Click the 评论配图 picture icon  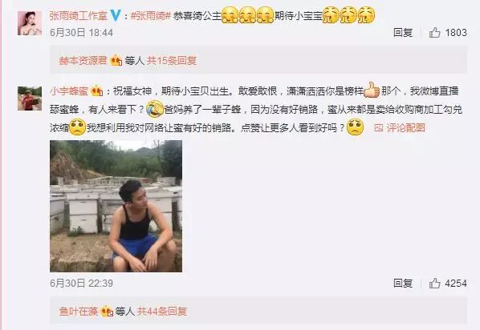378,127
